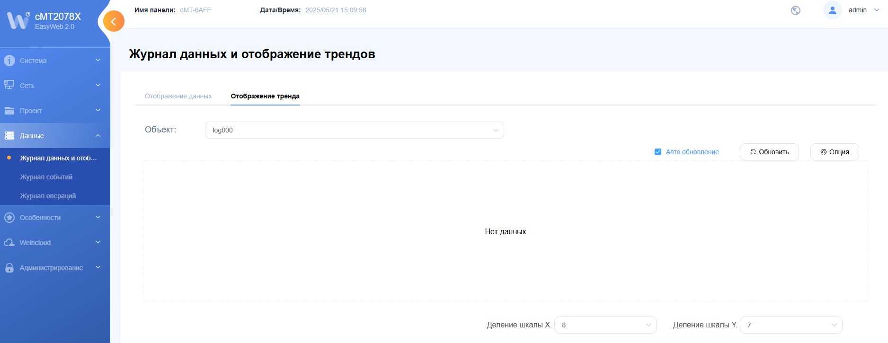Open the Деление шкалы X dropdown

(x=605, y=325)
